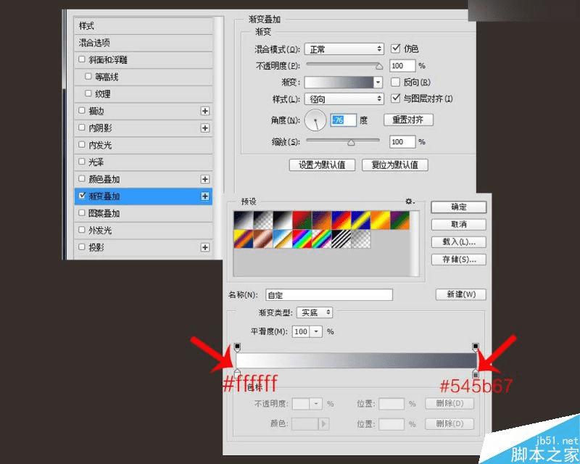Click the 取消 button
This screenshot has height=464, width=580.
point(459,225)
